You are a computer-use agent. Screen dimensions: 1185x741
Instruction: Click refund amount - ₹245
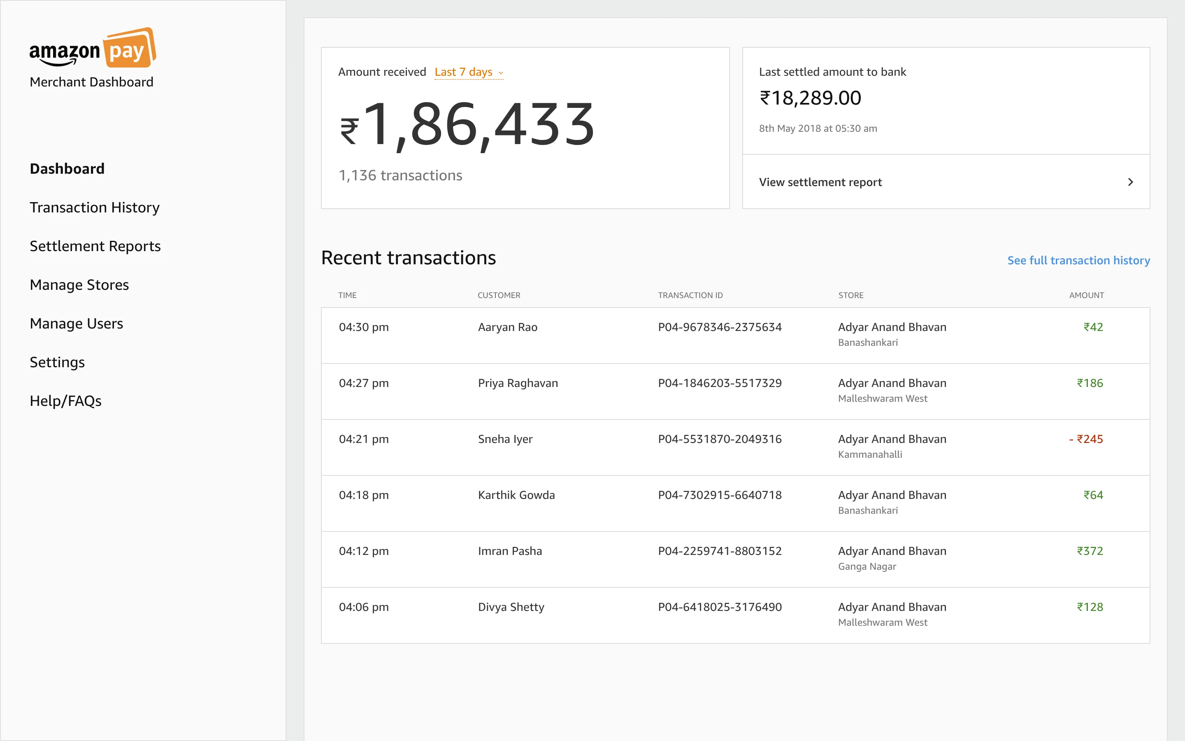pyautogui.click(x=1085, y=439)
